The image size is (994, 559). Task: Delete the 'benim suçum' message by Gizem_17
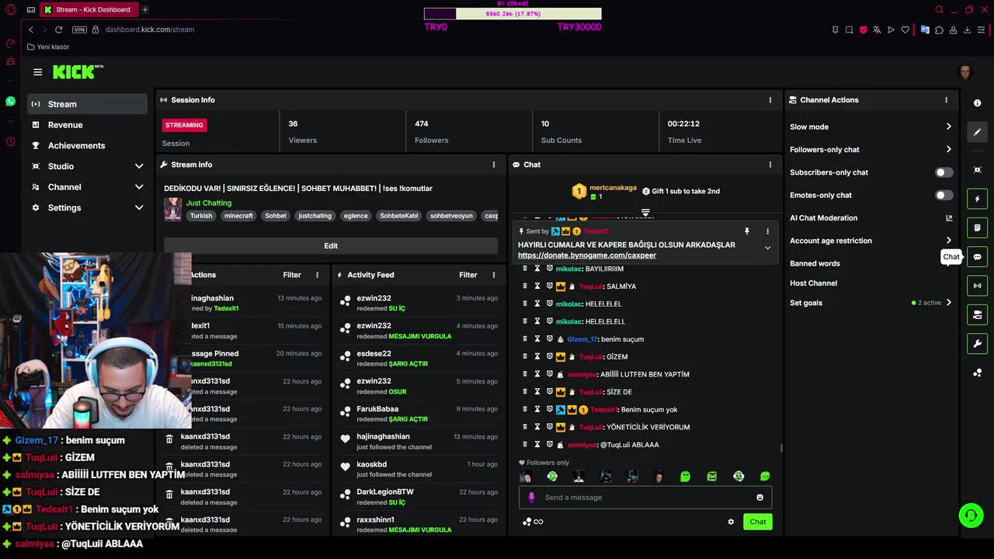(x=525, y=339)
